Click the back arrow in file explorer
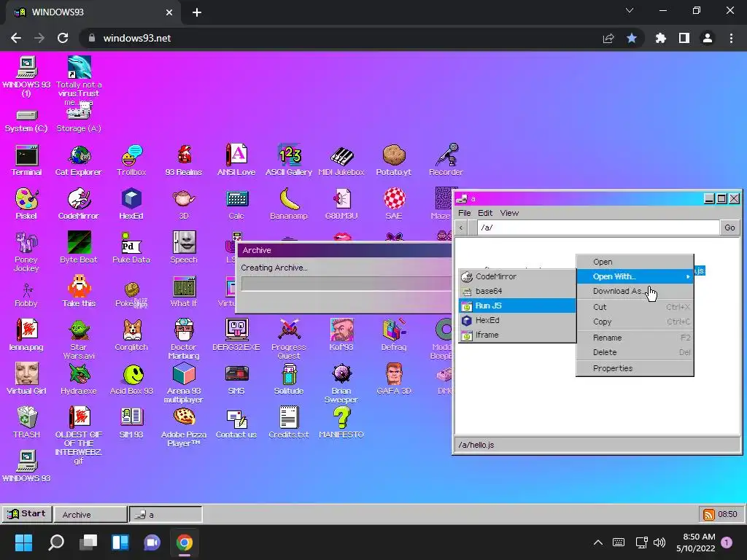Screen dimensions: 747x560 point(461,227)
